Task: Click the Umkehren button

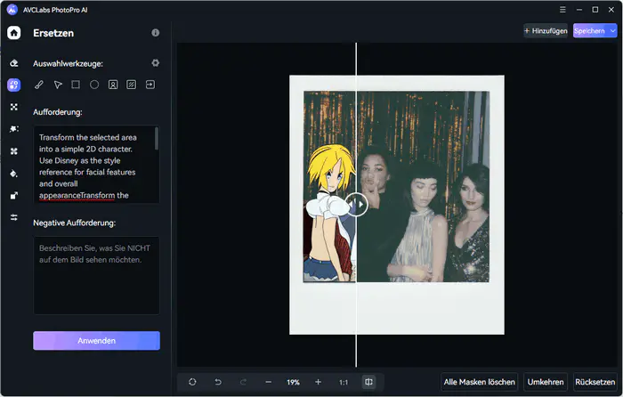Action: point(546,382)
